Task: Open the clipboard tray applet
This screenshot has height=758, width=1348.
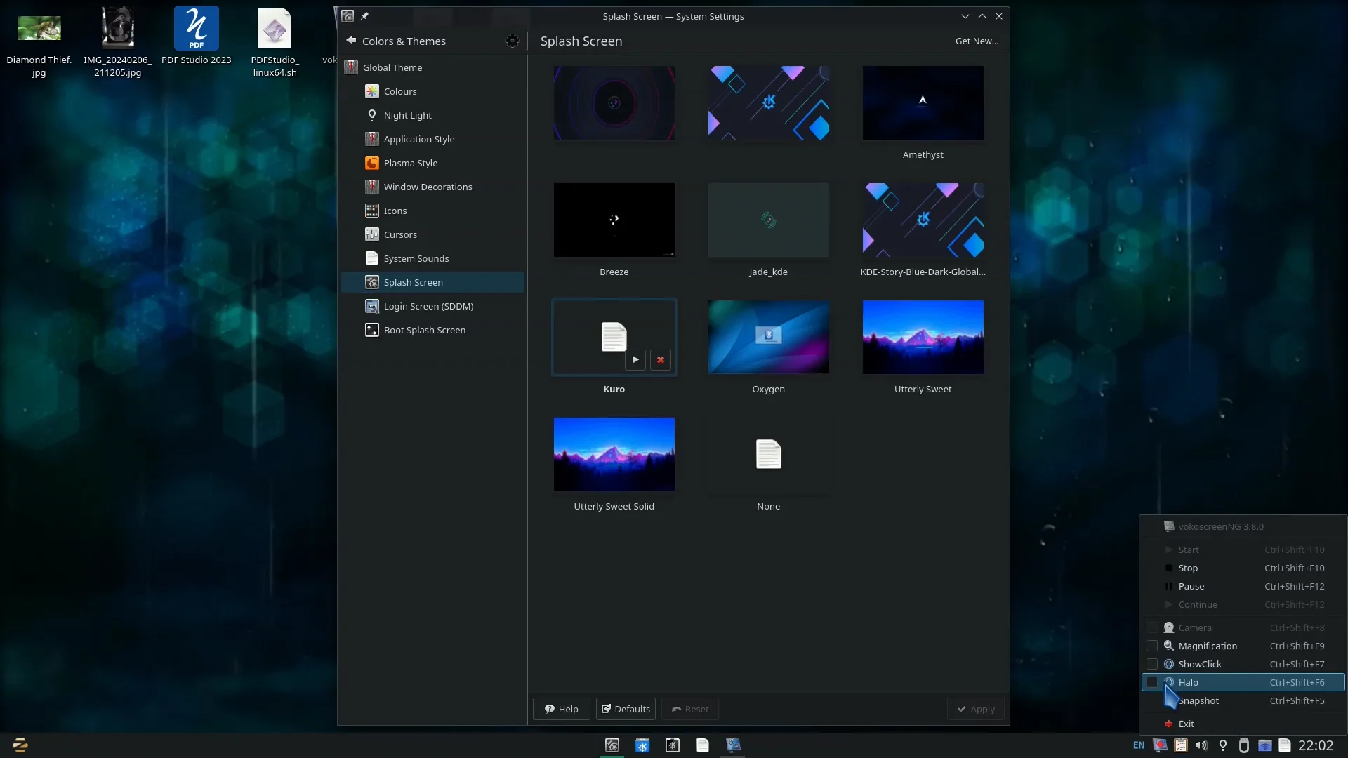Action: (x=1181, y=745)
